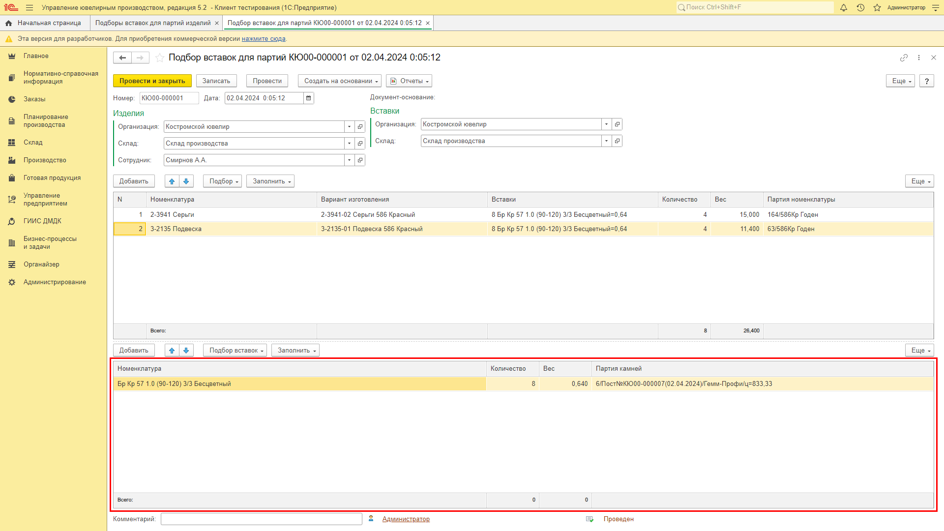Open Администратор responsible link
Image resolution: width=944 pixels, height=531 pixels.
pos(406,519)
